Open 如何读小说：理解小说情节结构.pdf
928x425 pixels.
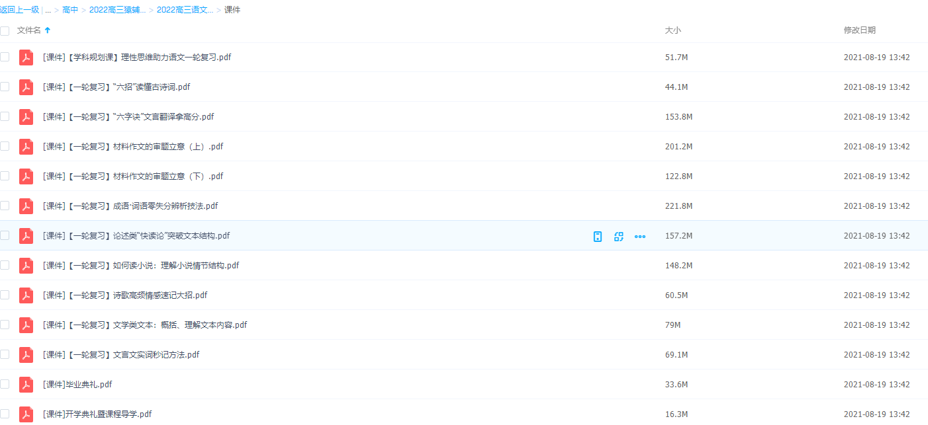[x=140, y=266]
